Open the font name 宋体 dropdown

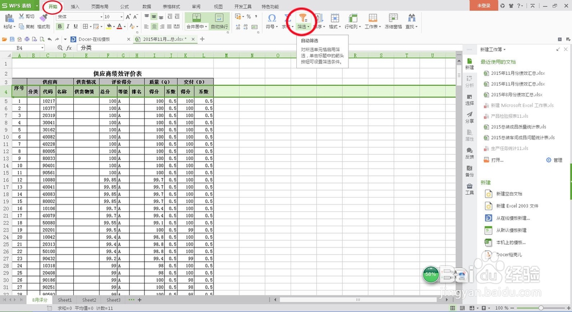(101, 17)
